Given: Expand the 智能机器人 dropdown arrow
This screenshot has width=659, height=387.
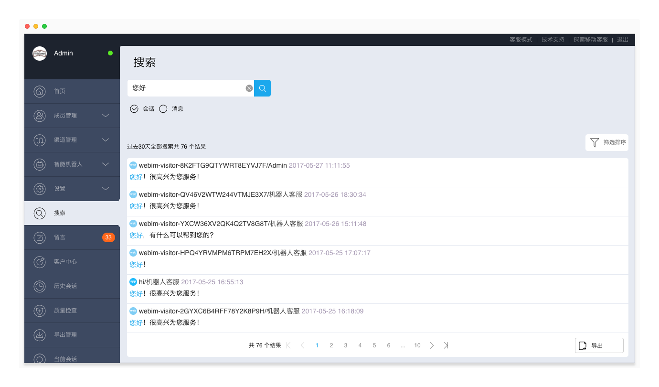Looking at the screenshot, I should 106,164.
